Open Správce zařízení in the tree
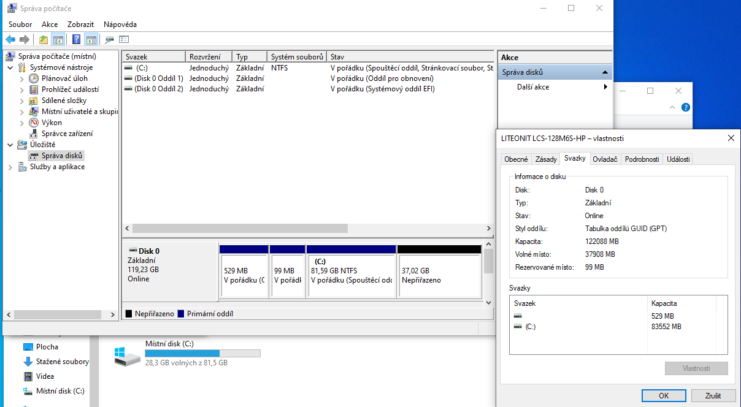Screen dimensions: 741x407 67,134
